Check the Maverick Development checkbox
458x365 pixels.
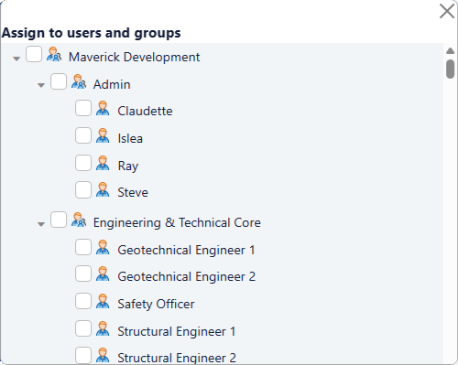point(34,54)
